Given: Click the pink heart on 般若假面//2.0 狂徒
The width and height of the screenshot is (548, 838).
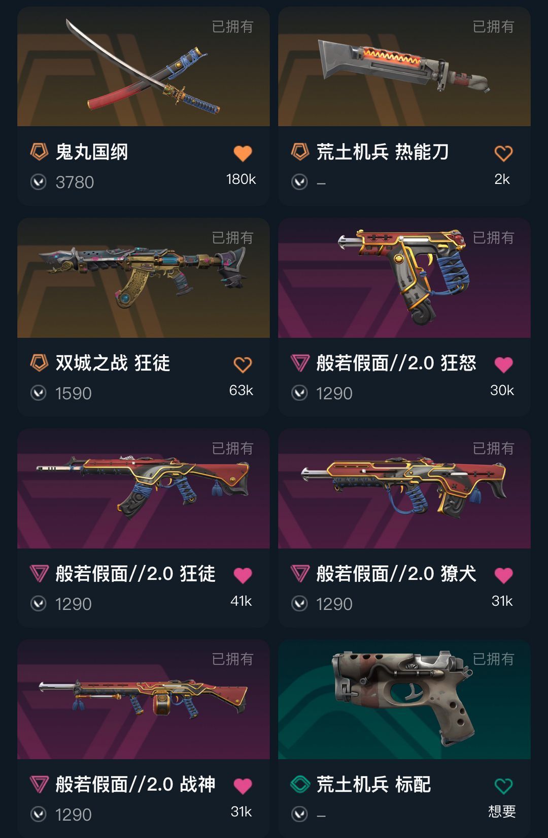Looking at the screenshot, I should (x=243, y=575).
